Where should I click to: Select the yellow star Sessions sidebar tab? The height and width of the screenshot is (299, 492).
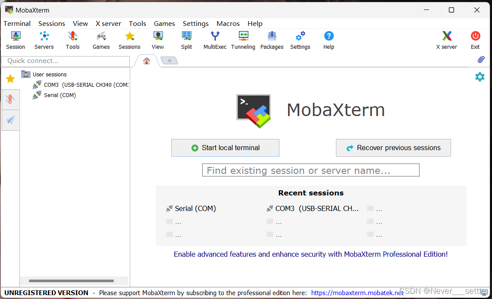(10, 79)
